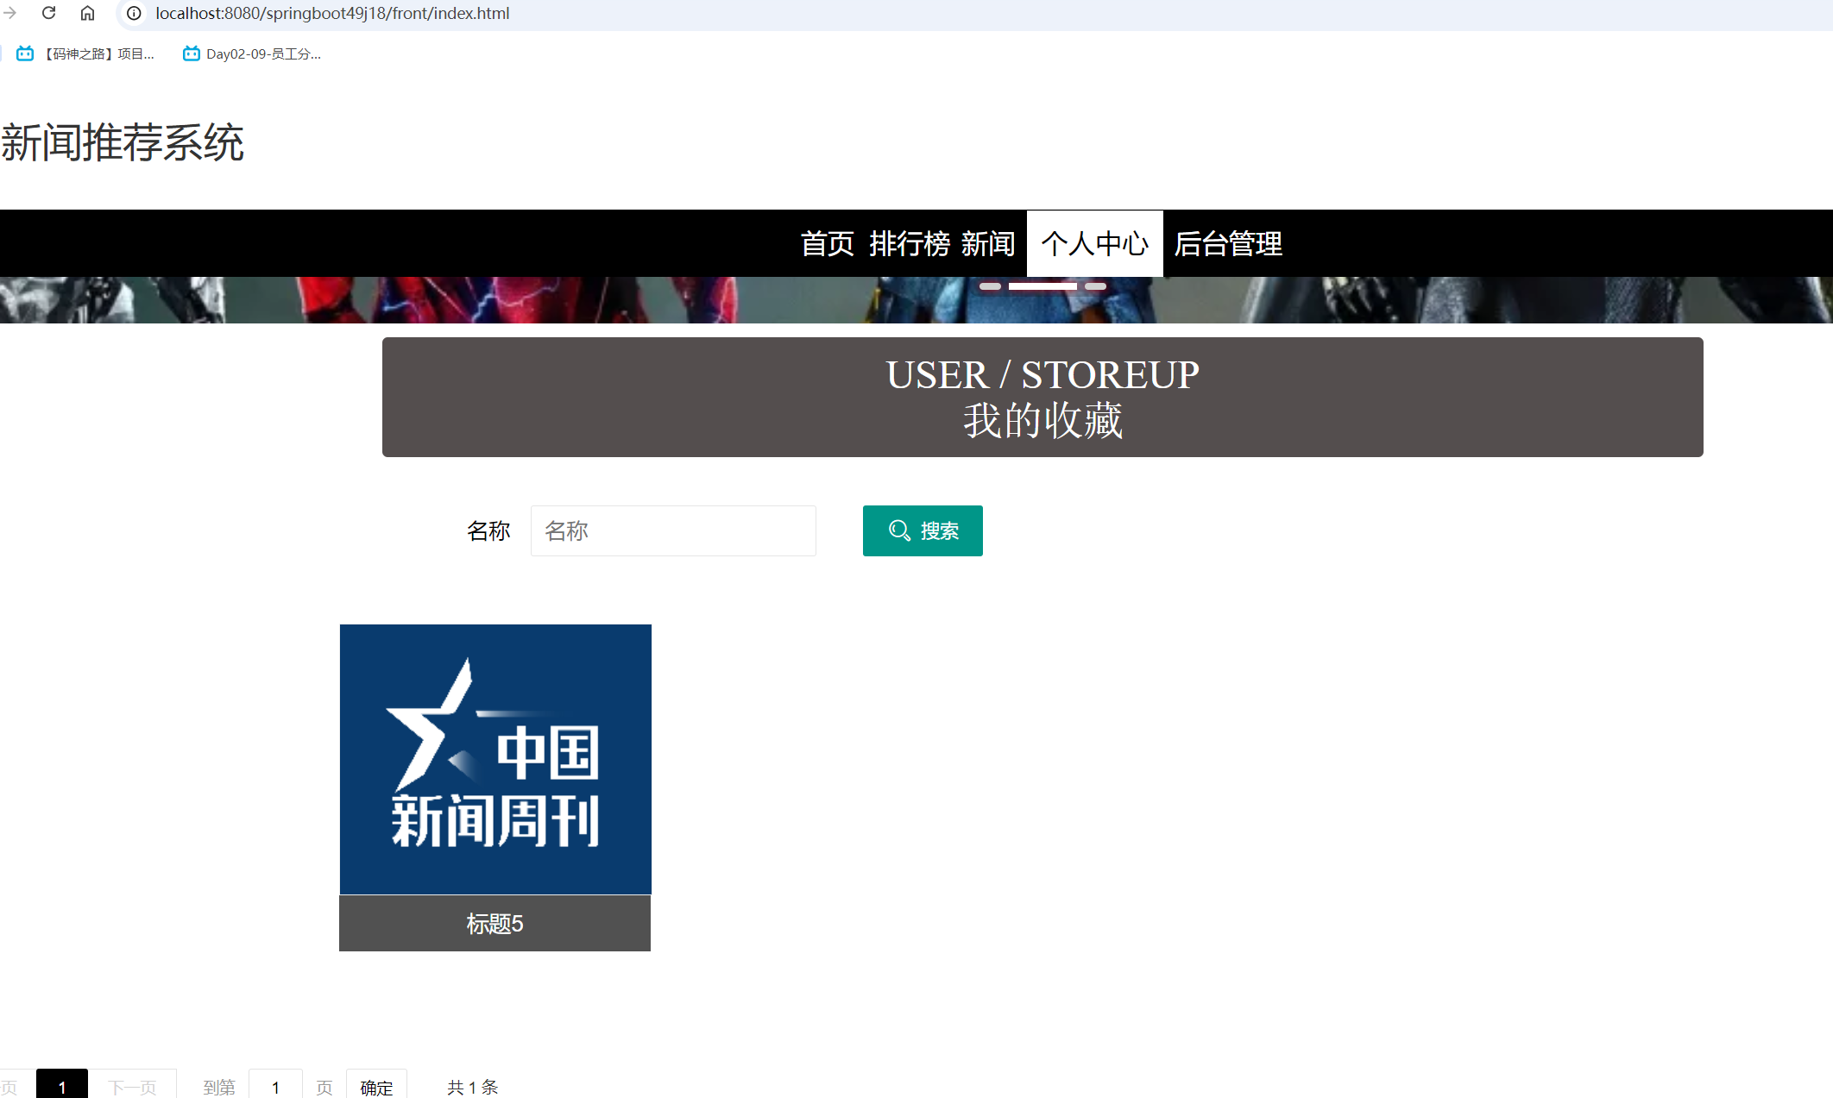Open the 【码神之路】项目 bilibili bookmark icon
Viewport: 1833px width, 1098px height.
tap(23, 53)
